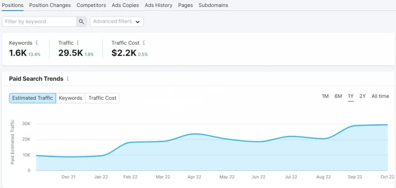Click the info icon beside Traffic Cost
Screen dimensions: 396x188
click(x=144, y=43)
